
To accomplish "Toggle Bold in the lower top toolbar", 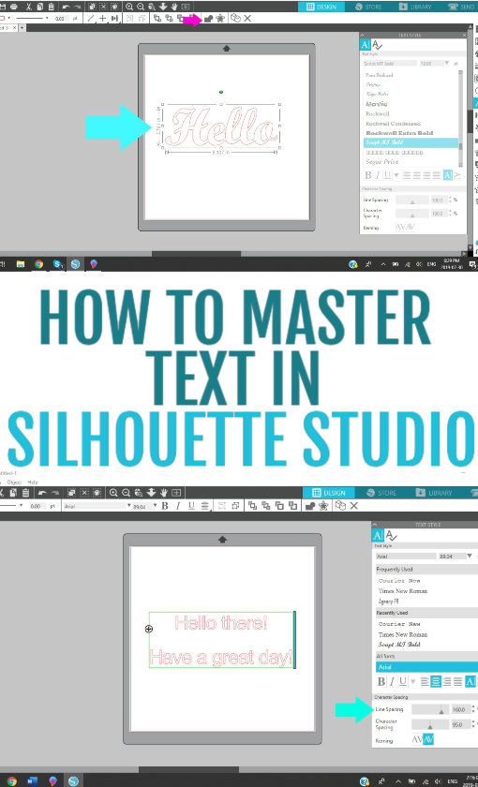I will pos(165,506).
